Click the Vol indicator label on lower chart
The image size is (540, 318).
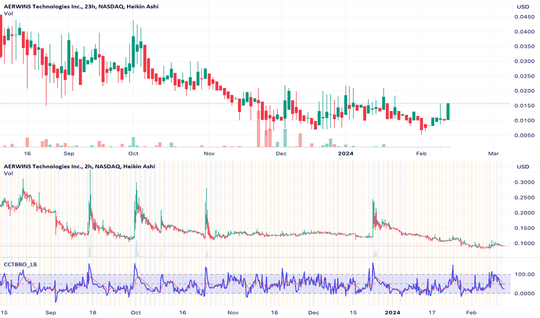[x=9, y=173]
